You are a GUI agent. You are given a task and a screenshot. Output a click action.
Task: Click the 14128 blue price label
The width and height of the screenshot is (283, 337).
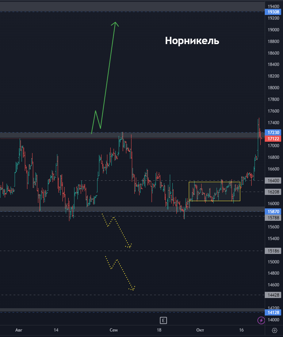[x=273, y=312]
